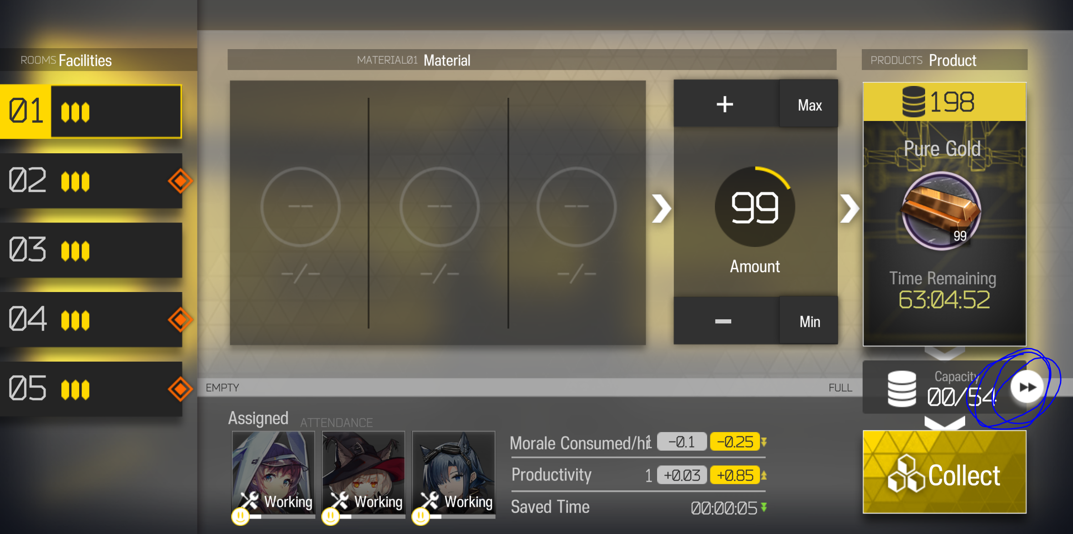Expand the yellow -0.25 morale detail arrow
1073x534 pixels.
tap(764, 442)
